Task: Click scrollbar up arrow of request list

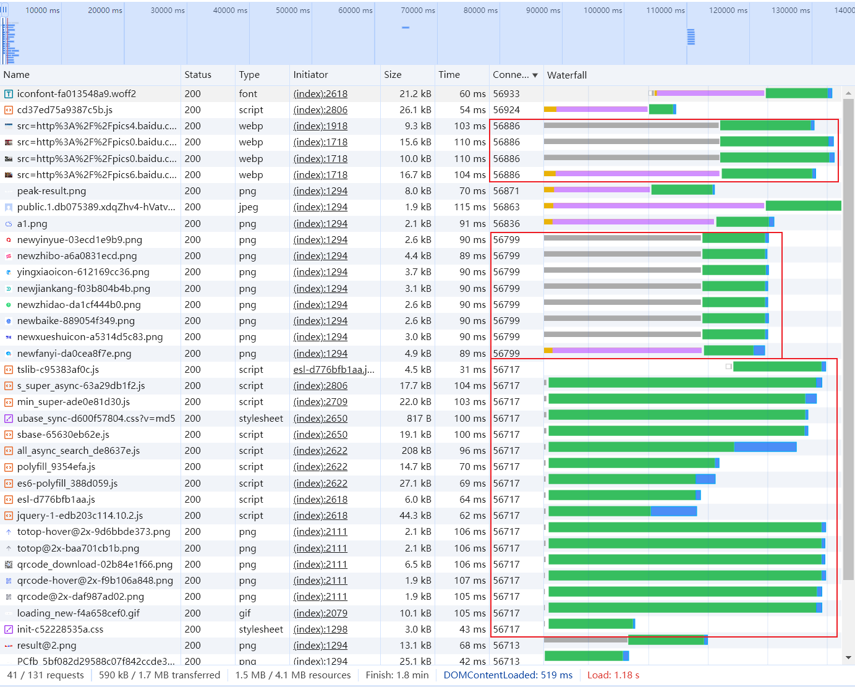Action: tap(848, 93)
